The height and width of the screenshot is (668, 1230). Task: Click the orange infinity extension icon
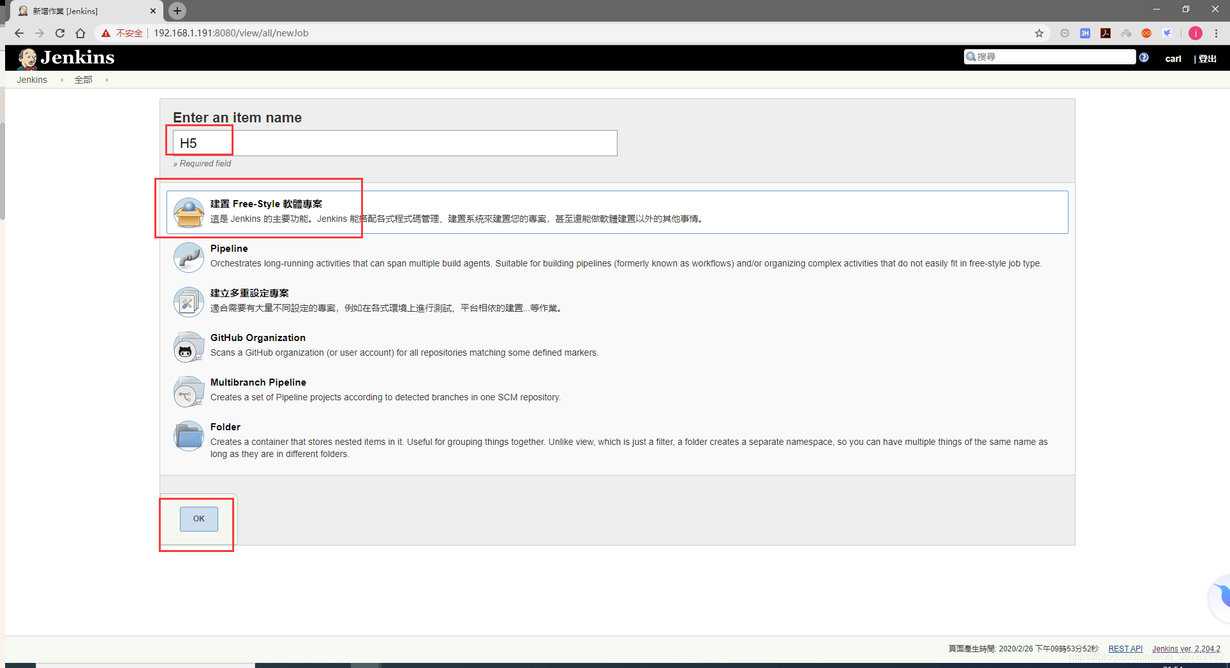point(1146,33)
